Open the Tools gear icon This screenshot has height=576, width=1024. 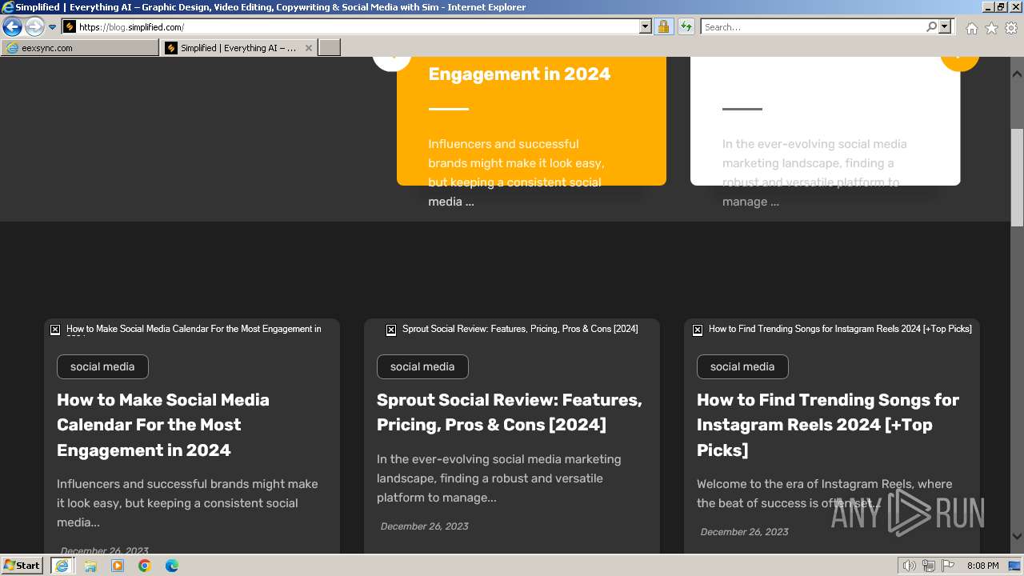pos(1011,28)
